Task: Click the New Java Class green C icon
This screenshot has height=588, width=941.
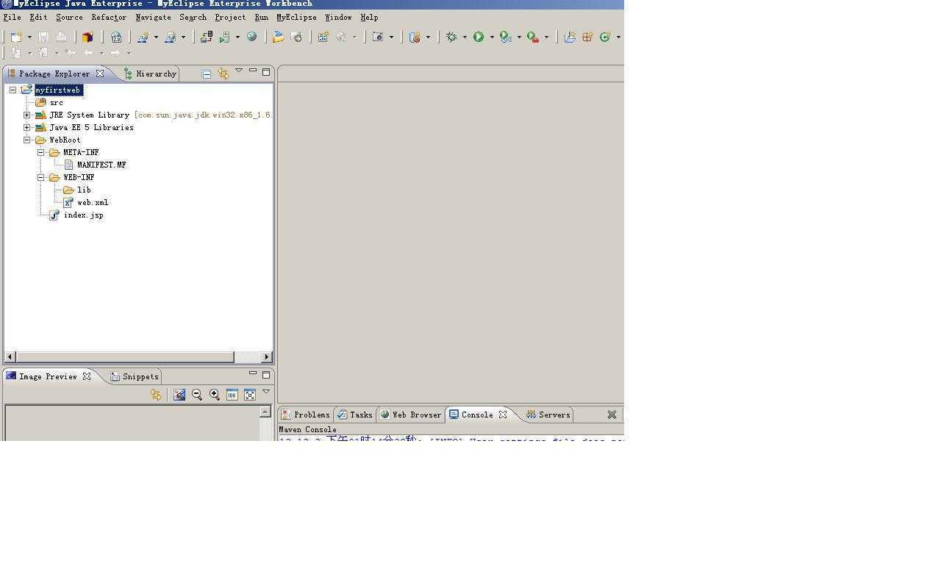Action: point(605,37)
